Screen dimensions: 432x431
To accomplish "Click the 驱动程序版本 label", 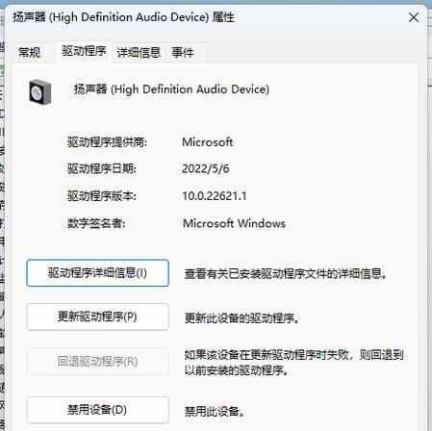I will click(102, 196).
